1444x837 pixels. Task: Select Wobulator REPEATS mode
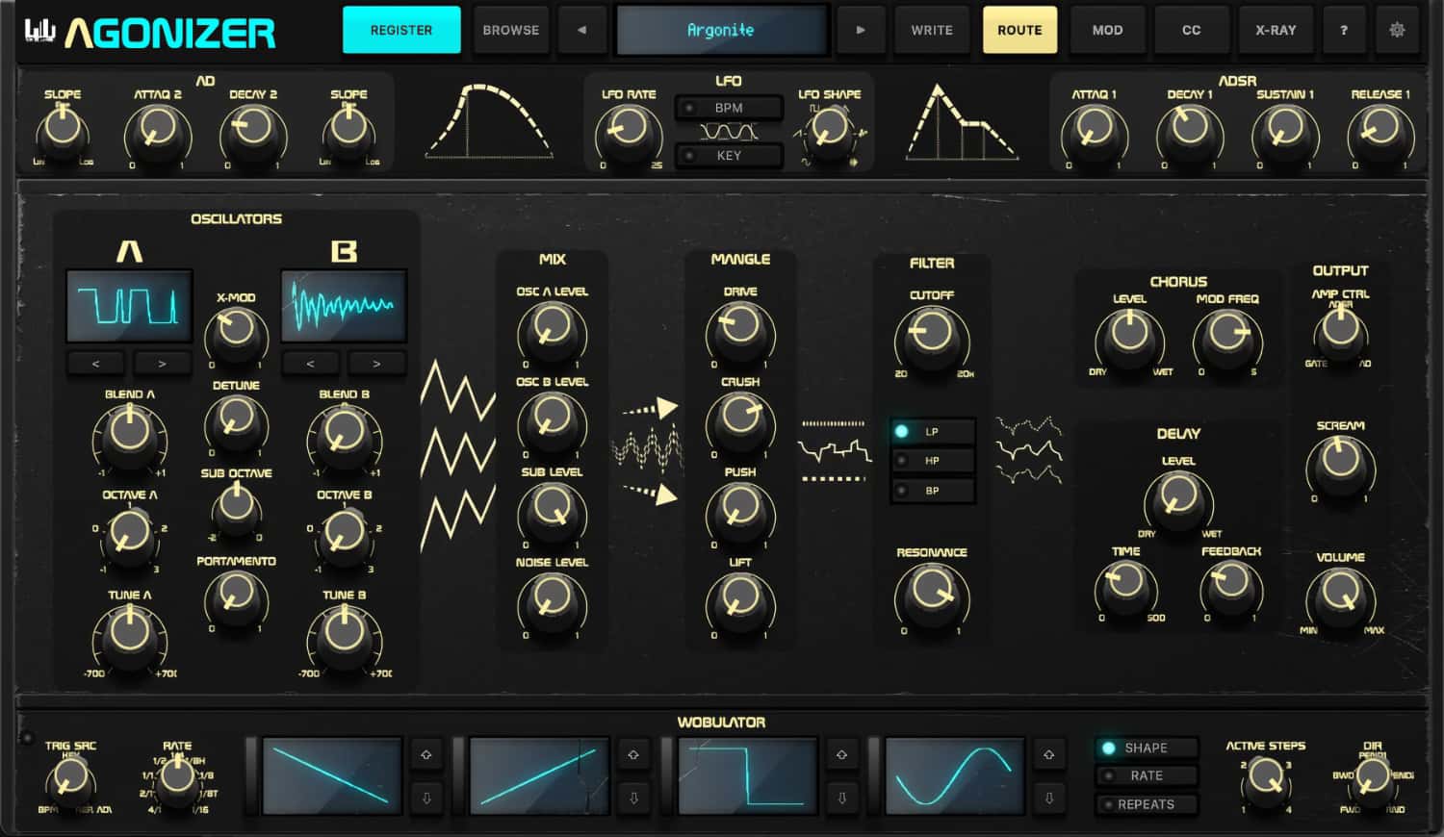point(1147,804)
